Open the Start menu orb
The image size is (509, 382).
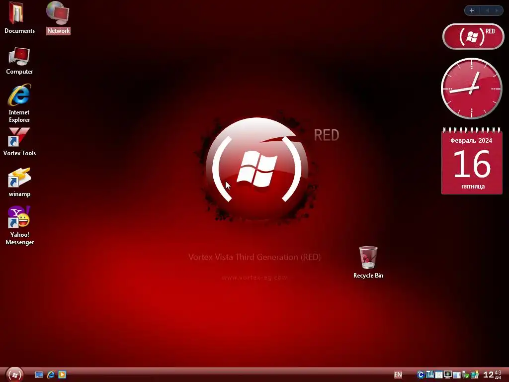coord(14,375)
